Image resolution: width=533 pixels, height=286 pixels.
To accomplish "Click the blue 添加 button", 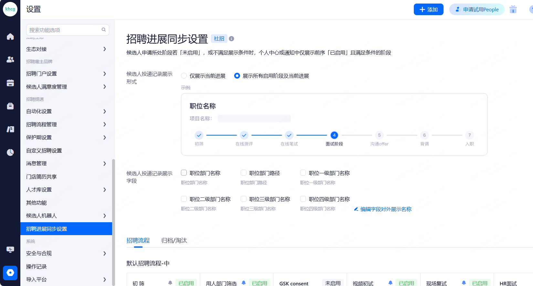I will click(428, 9).
